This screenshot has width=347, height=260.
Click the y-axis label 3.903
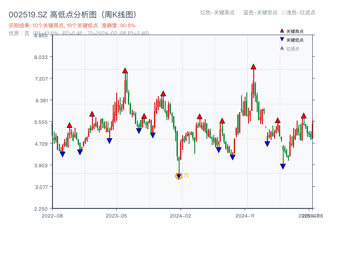(41, 166)
